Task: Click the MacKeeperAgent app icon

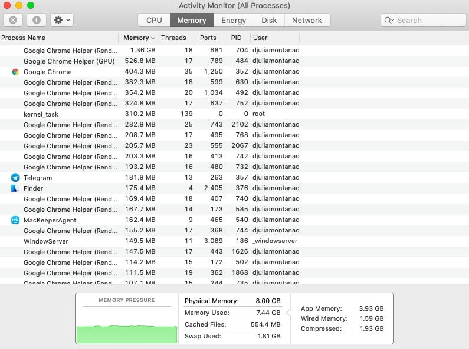Action: 15,220
